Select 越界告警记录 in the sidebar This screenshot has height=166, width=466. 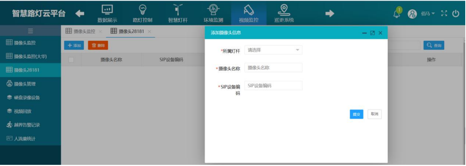pyautogui.click(x=27, y=124)
